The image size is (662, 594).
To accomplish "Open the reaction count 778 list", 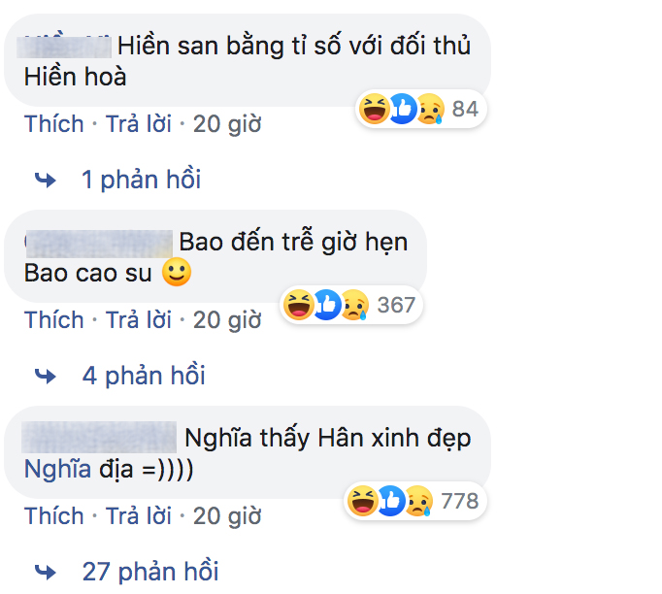I will click(x=459, y=501).
